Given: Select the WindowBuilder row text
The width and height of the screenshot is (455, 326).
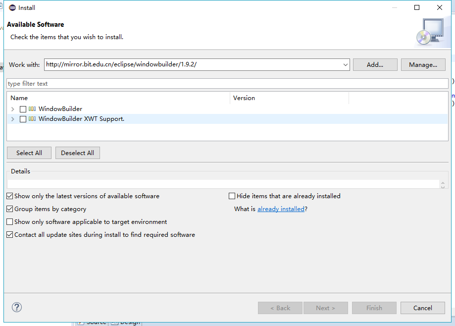Looking at the screenshot, I should 60,109.
